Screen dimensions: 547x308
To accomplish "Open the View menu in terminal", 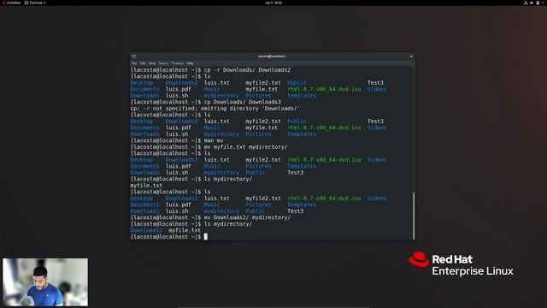I will pyautogui.click(x=152, y=63).
